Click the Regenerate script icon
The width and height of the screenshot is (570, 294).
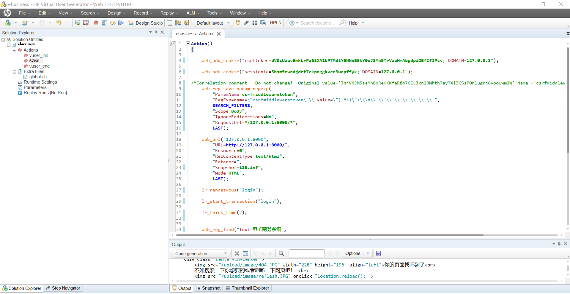point(77,23)
